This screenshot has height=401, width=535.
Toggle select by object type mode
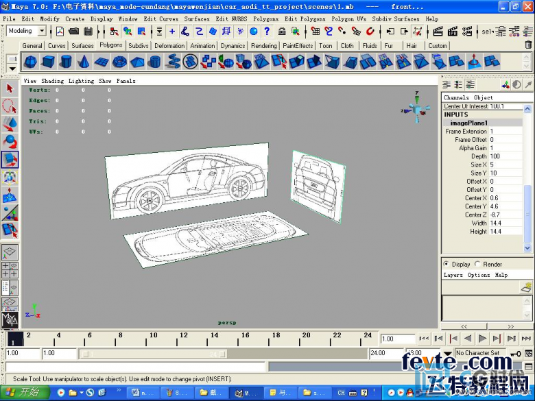coord(128,32)
